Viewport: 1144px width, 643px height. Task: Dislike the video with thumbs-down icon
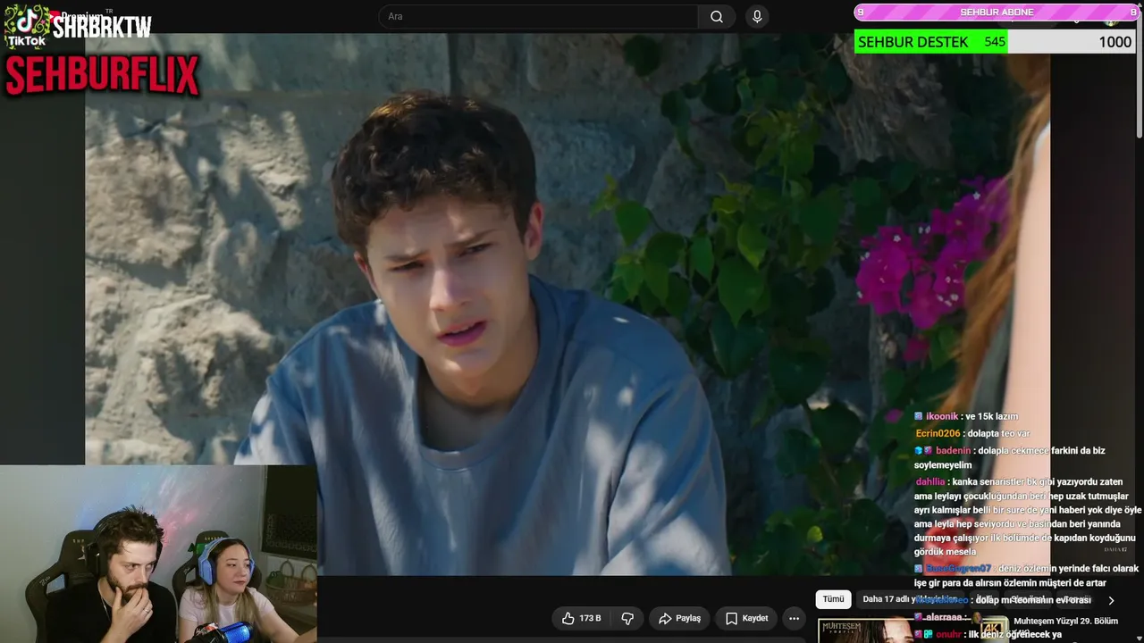627,618
